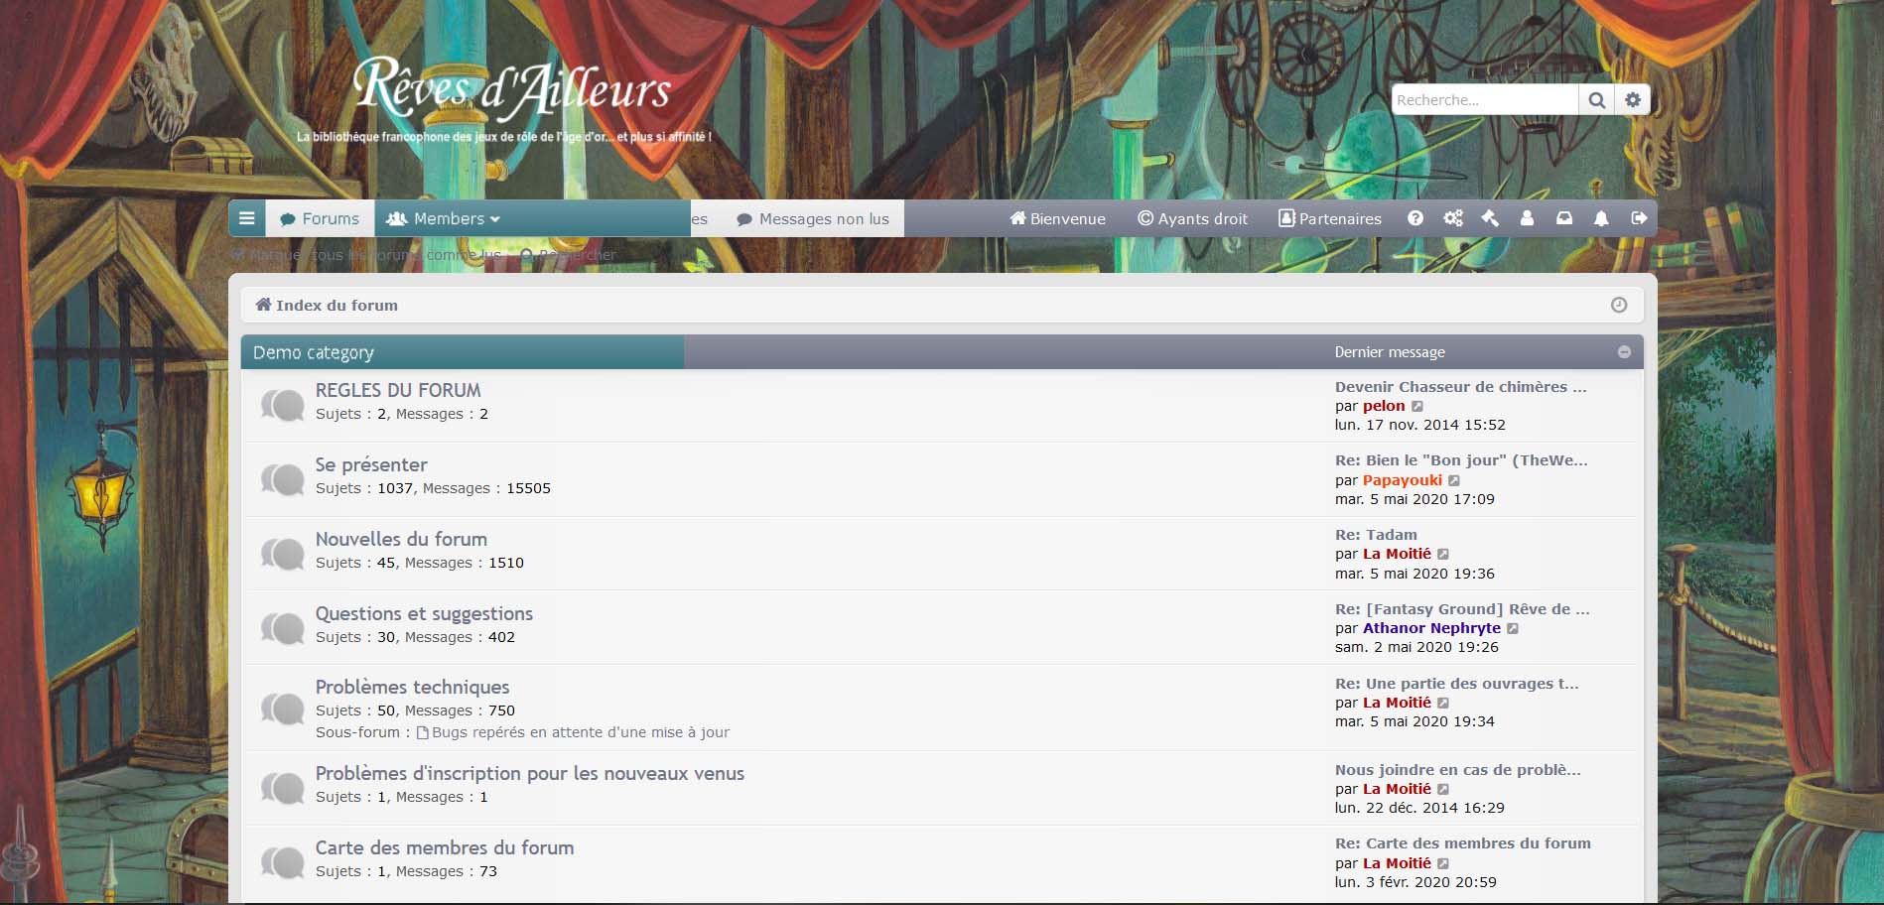Open the Bienvenue menu item

(x=1057, y=218)
